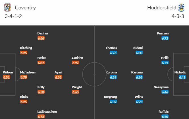Select player Nakayama on the pitch
This screenshot has height=119, width=189.
coord(161,87)
